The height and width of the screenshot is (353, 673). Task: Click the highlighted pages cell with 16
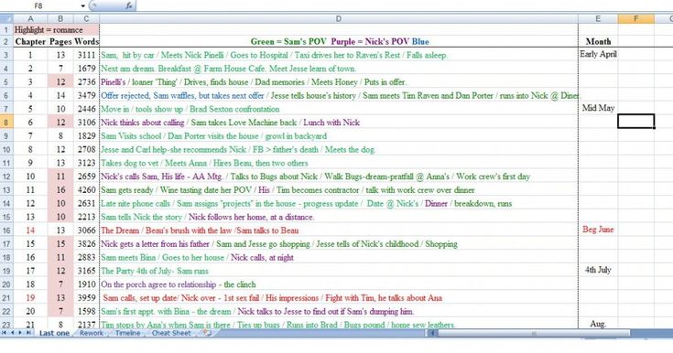click(x=60, y=190)
